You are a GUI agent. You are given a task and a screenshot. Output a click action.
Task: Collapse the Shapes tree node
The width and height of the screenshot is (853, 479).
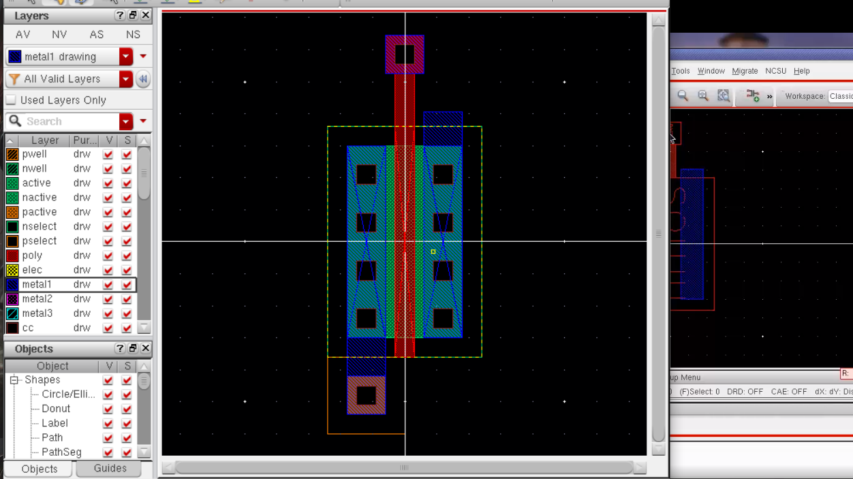(x=14, y=380)
